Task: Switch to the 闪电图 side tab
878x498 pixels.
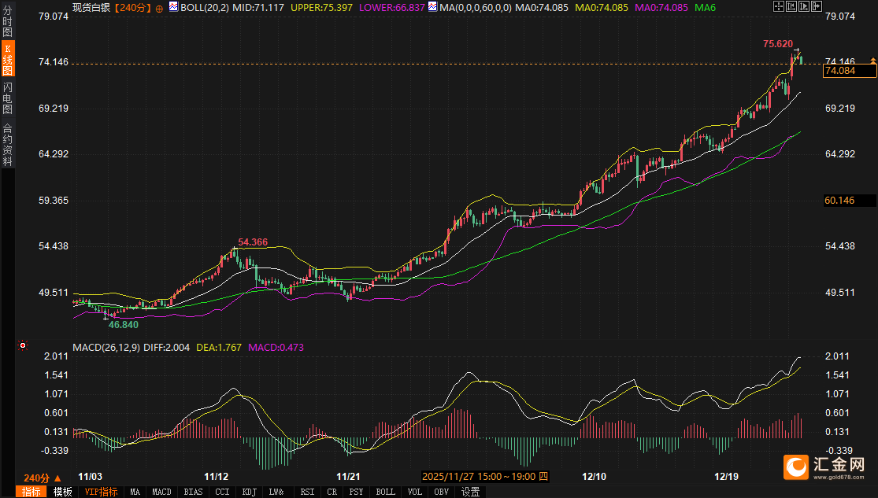Action: 7,98
